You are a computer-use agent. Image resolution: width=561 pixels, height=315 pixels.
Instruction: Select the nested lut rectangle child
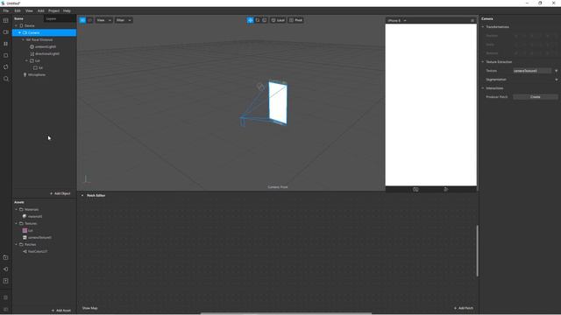(40, 67)
